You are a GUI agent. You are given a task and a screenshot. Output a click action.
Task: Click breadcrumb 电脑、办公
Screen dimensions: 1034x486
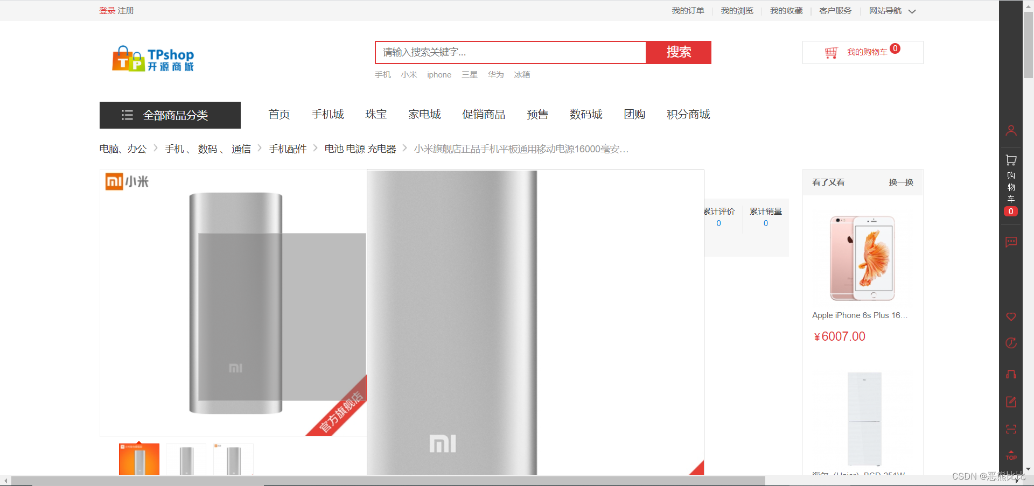[123, 149]
